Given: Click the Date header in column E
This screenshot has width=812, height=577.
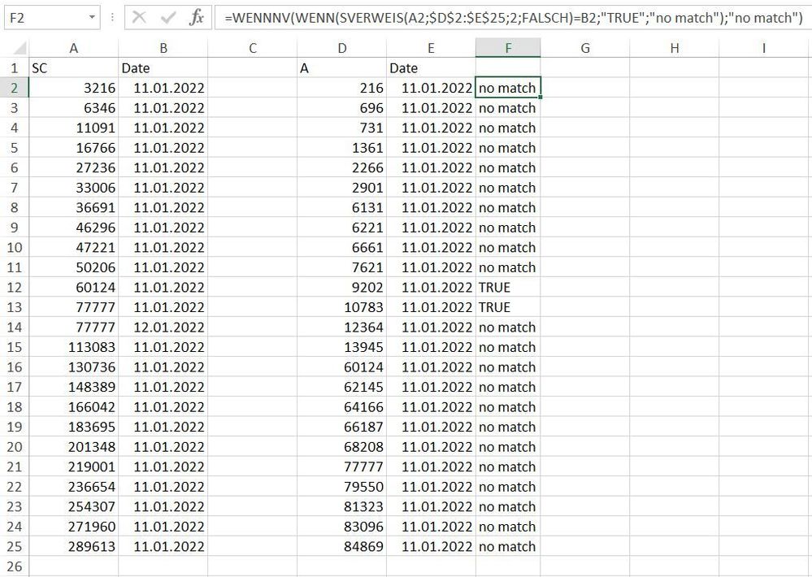Looking at the screenshot, I should (x=431, y=67).
